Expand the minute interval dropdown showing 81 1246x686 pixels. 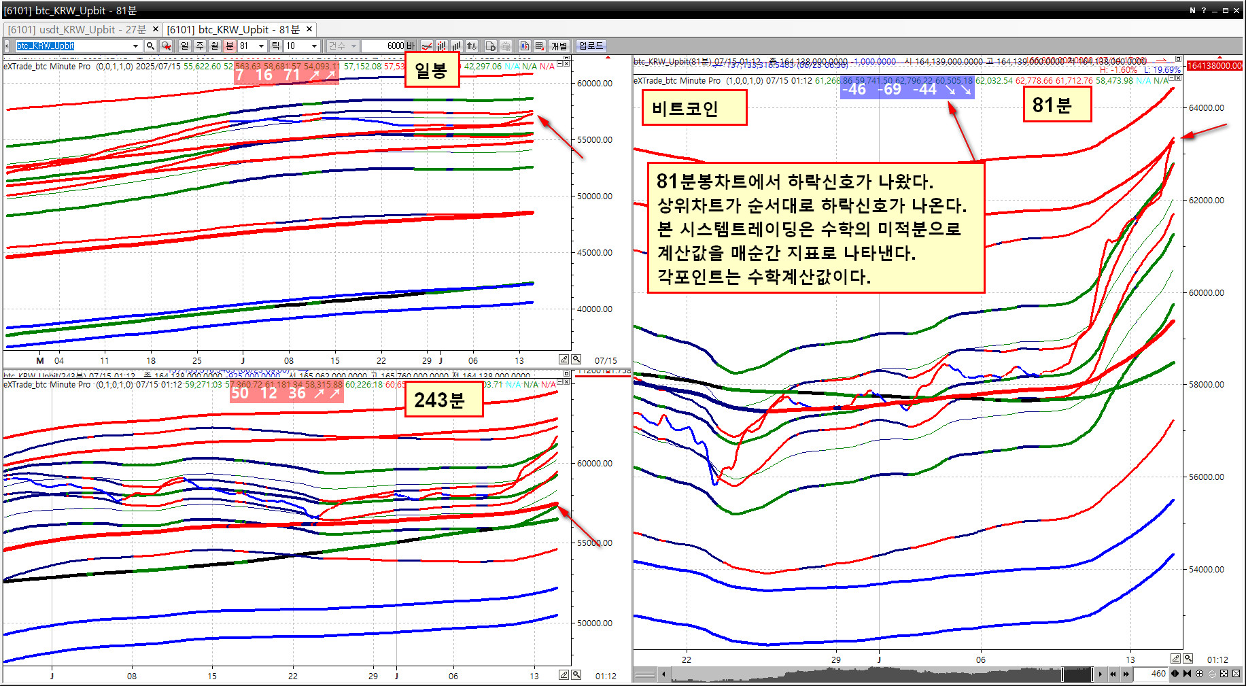coord(261,46)
